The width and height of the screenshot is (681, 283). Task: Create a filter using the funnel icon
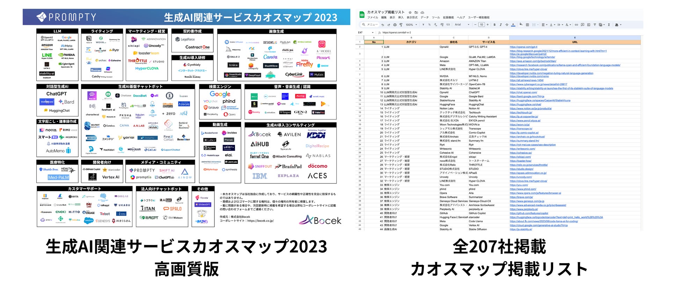pyautogui.click(x=595, y=25)
